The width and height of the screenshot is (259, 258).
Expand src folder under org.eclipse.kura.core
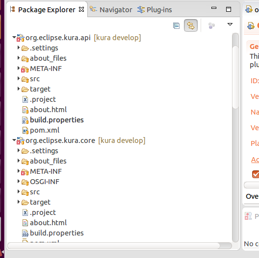[x=19, y=191]
